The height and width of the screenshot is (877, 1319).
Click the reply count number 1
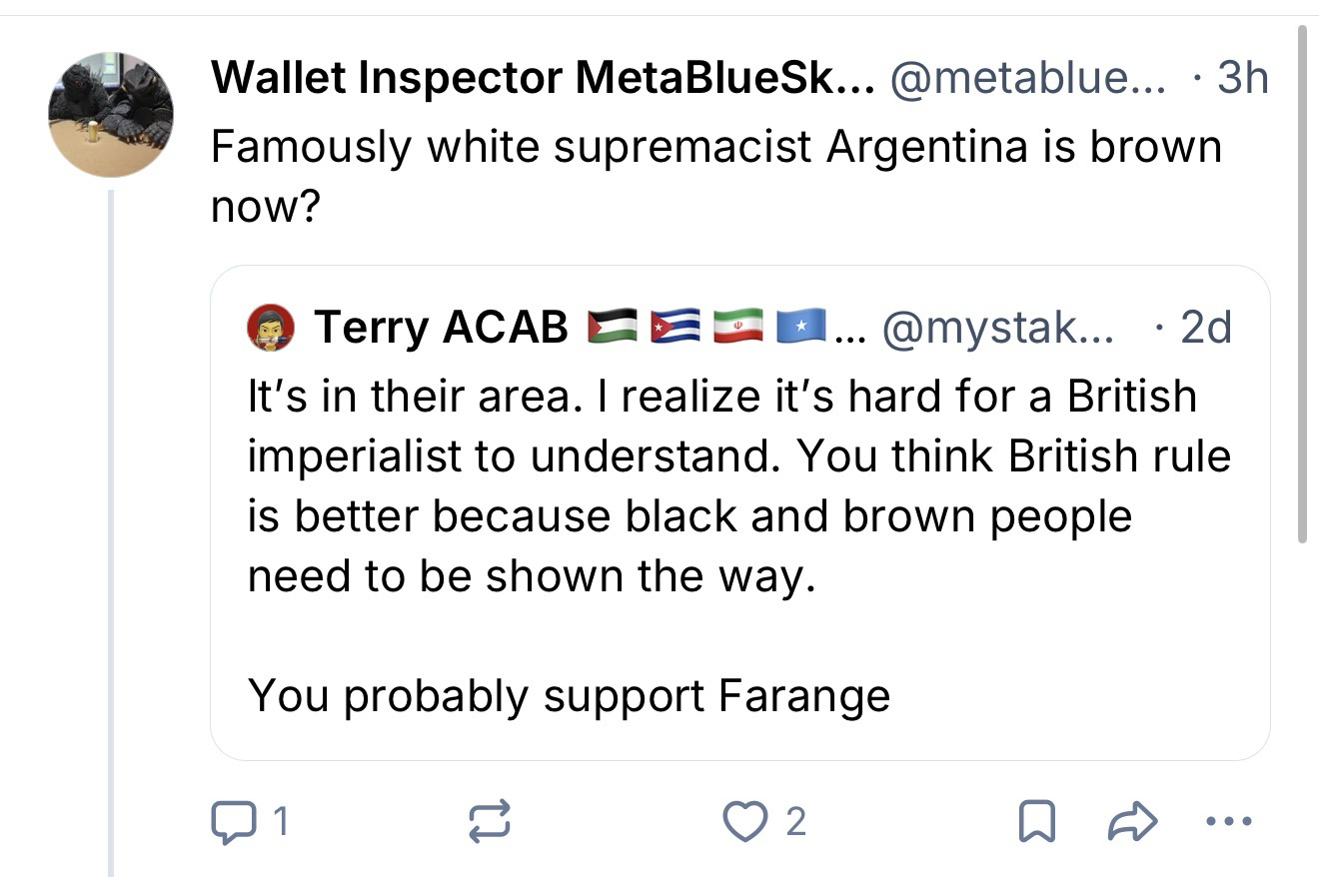pyautogui.click(x=281, y=822)
